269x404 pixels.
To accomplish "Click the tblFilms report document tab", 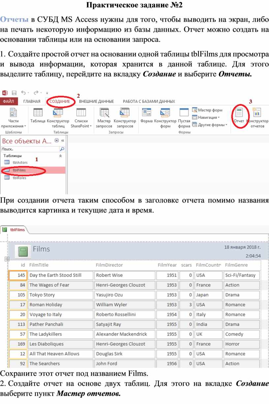I will [x=15, y=230].
